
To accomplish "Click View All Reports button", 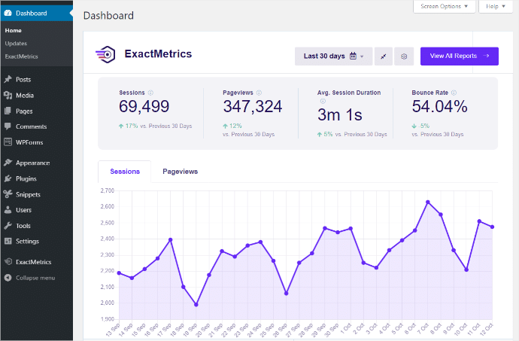I will 460,56.
